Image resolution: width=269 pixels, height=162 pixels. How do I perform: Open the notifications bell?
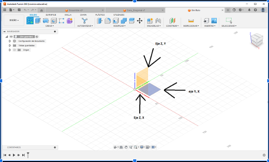pos(249,10)
